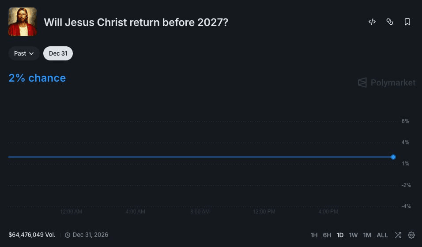Viewport: 422px width, 247px height.
Task: Click the 2% chance label
Action: (37, 78)
